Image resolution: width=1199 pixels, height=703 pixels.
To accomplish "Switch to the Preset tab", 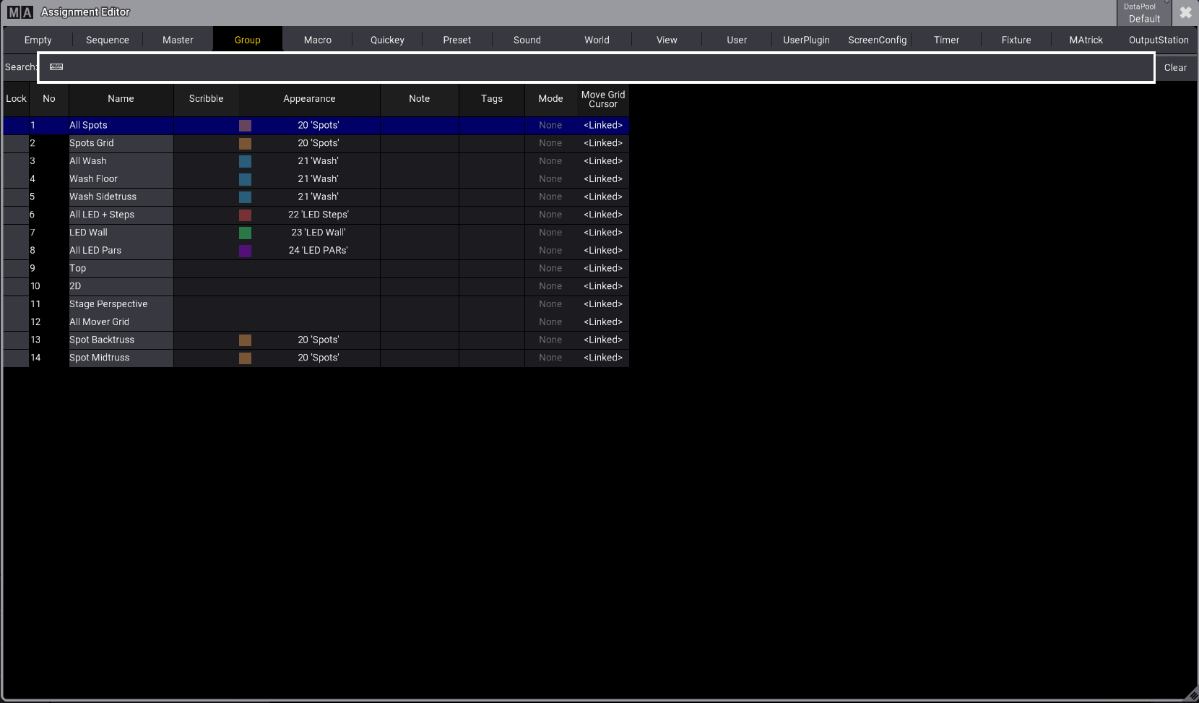I will [x=456, y=40].
